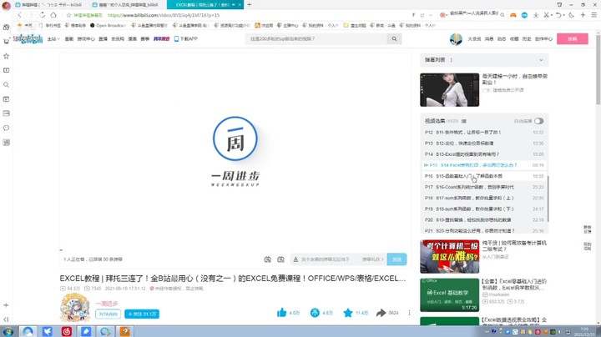
Task: Click the star favorite icon
Action: [347, 313]
